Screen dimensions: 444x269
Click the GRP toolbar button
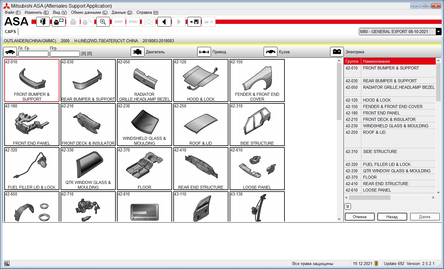click(119, 22)
